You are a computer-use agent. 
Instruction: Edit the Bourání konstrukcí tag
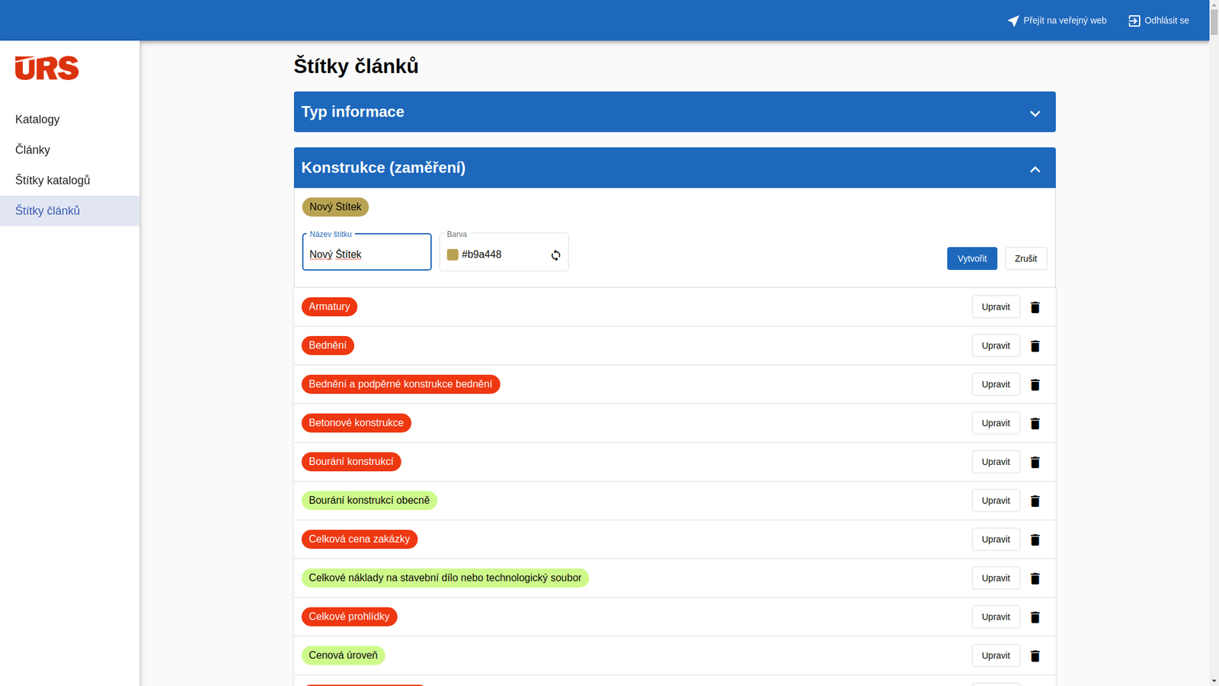[996, 462]
